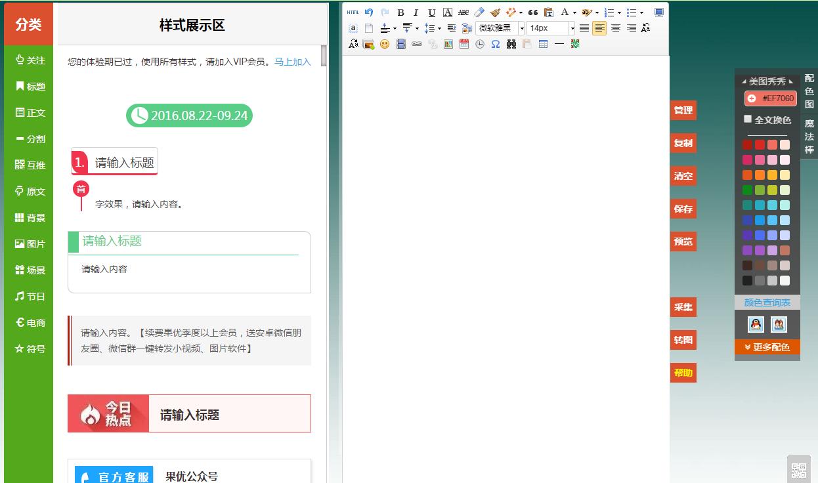The width and height of the screenshot is (818, 483).
Task: Open the insert image tool
Action: (370, 44)
